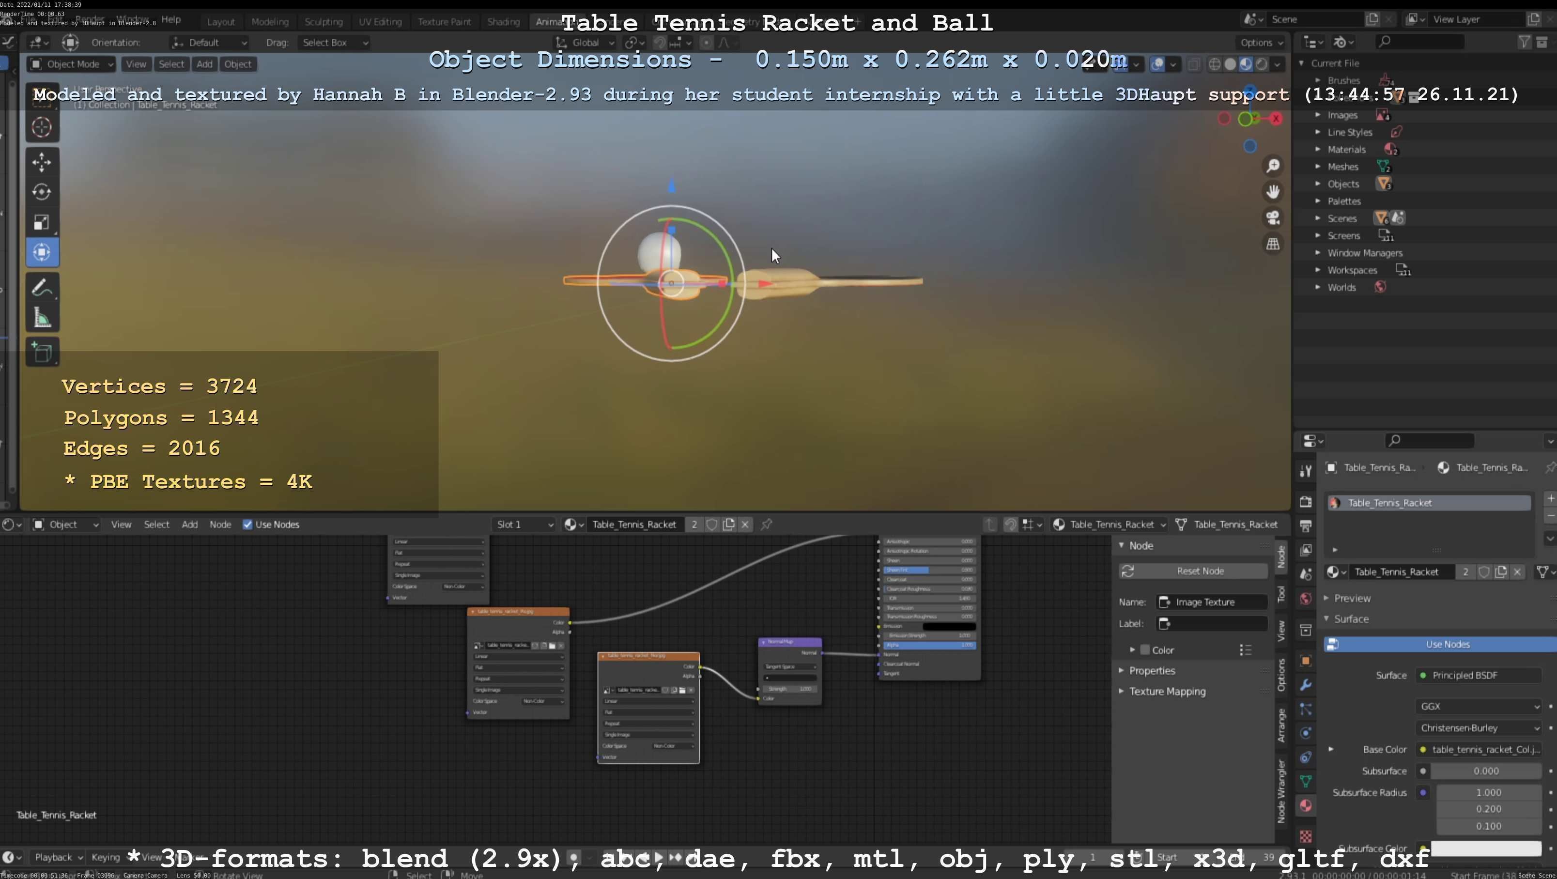
Task: Select the Scale tool icon
Action: tap(42, 222)
